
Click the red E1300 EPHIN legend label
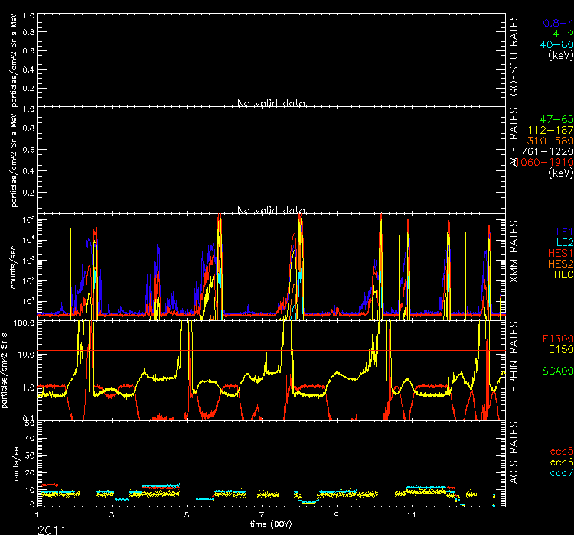click(556, 339)
